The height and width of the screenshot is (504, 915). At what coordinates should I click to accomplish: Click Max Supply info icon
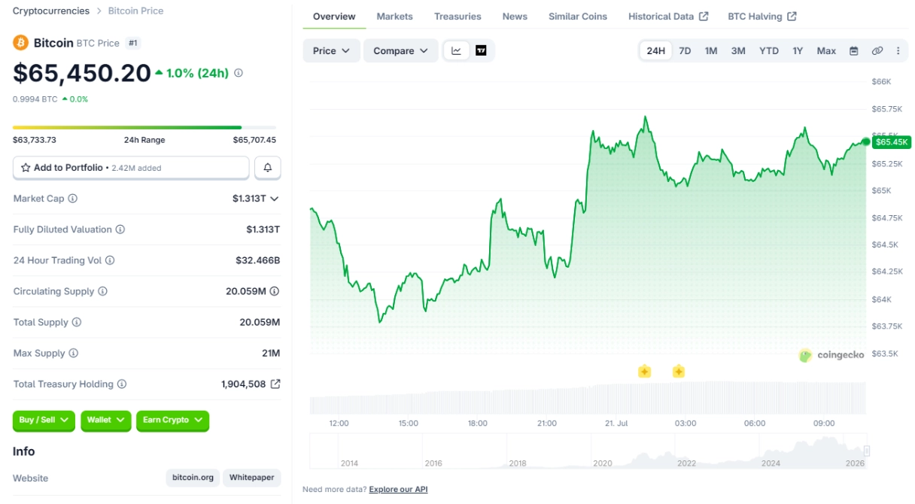[x=73, y=353]
